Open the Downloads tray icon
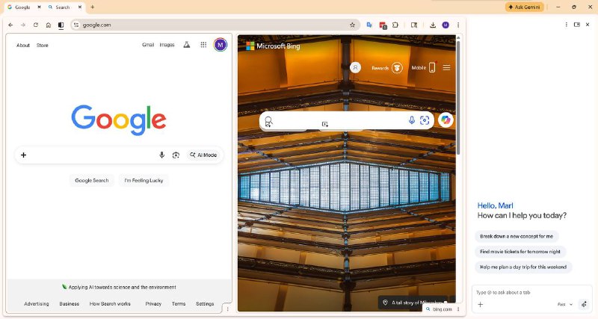 coord(433,25)
